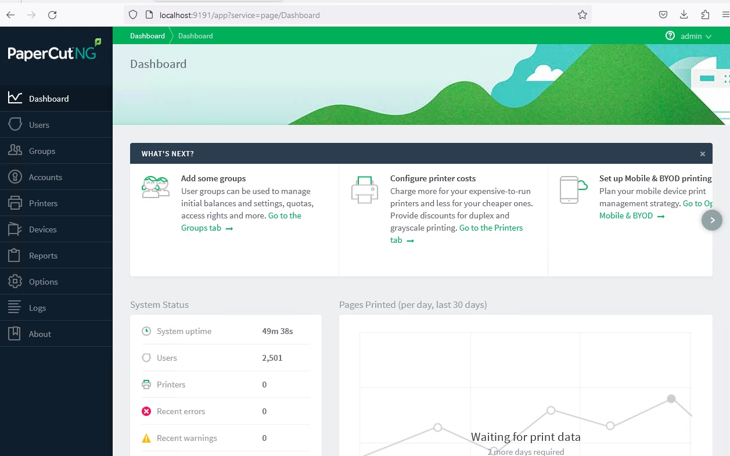Open the About page

[39, 334]
